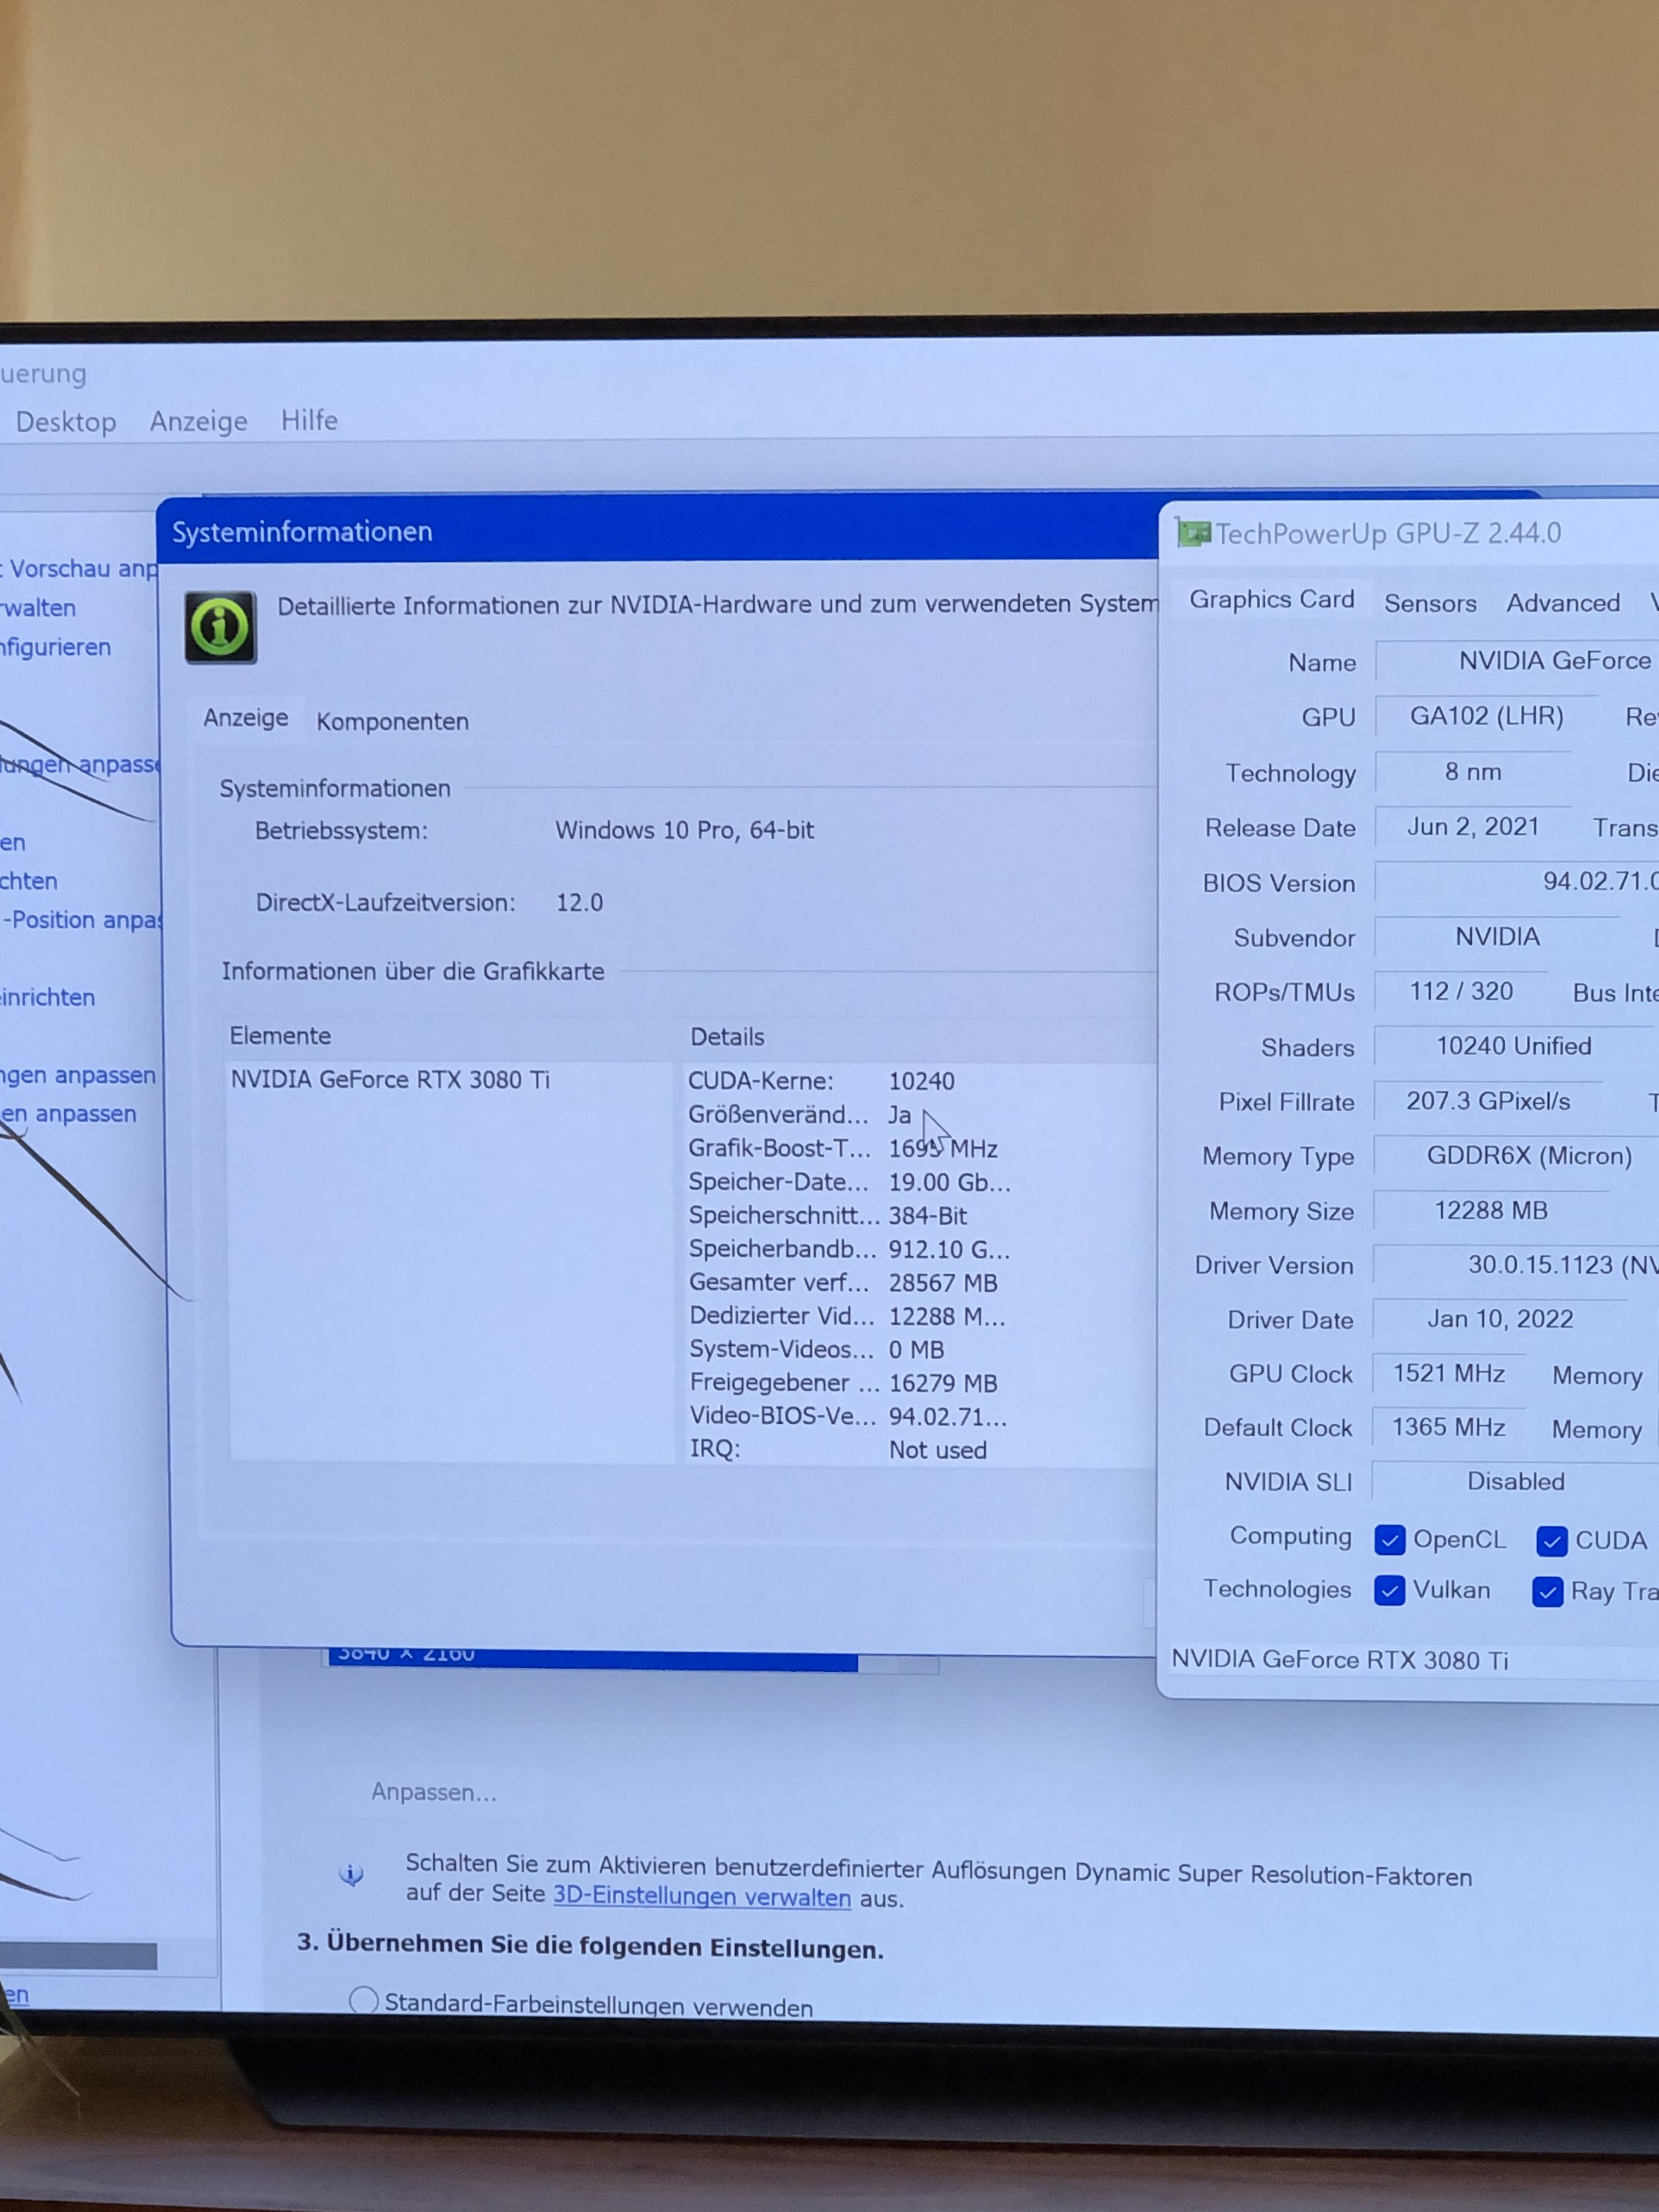Select NVIDIA GeForce RTX 3080 Ti list item

click(390, 1080)
